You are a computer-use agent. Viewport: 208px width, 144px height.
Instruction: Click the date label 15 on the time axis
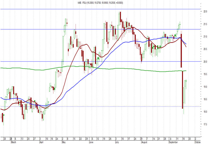(x=74, y=139)
